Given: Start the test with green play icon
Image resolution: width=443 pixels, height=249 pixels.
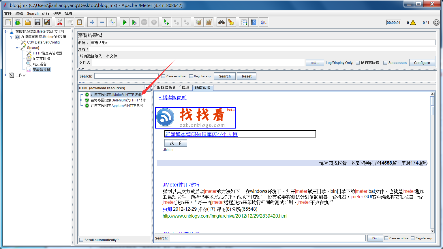Looking at the screenshot, I should [125, 22].
